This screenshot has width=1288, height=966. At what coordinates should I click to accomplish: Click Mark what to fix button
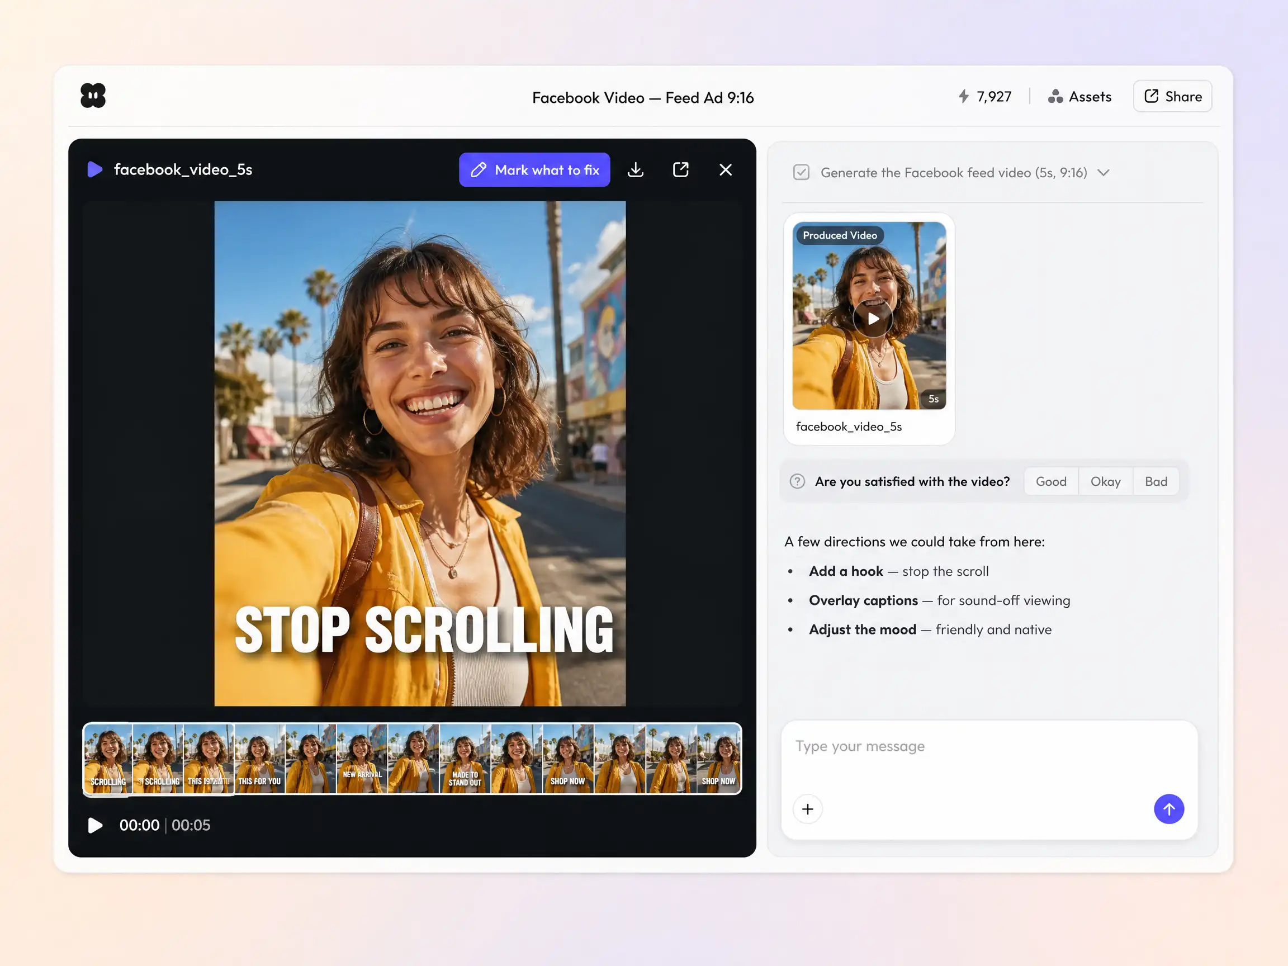pos(534,170)
